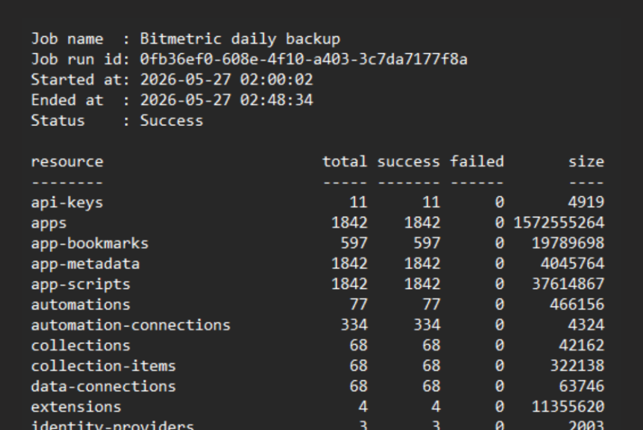The height and width of the screenshot is (430, 643).
Task: Click the data-connections size 63746
Action: [581, 387]
